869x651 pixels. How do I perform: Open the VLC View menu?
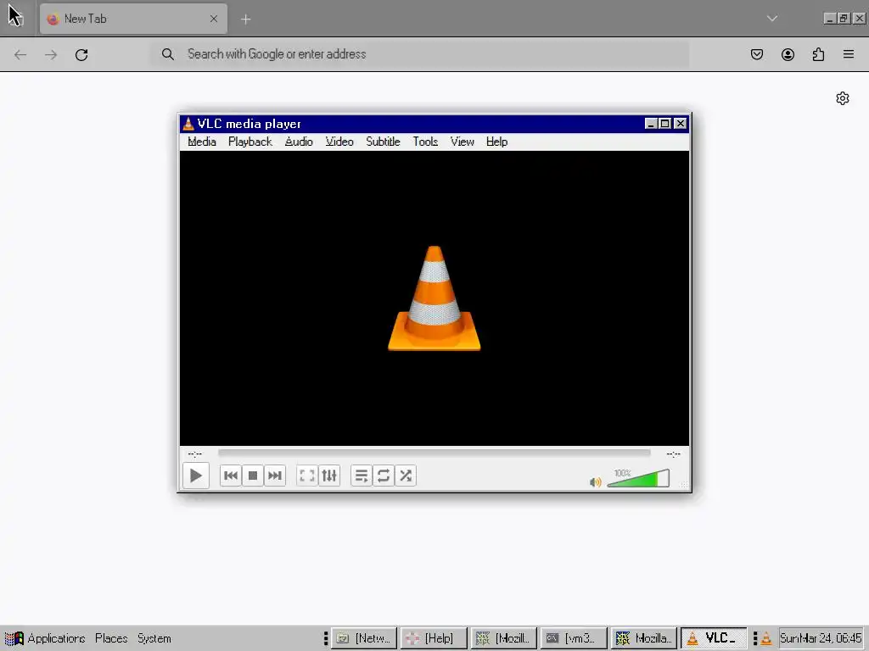(x=463, y=142)
